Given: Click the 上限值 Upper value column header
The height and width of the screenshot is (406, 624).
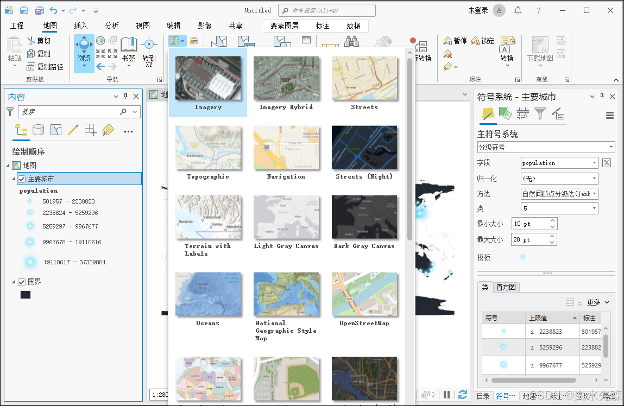Looking at the screenshot, I should click(552, 318).
